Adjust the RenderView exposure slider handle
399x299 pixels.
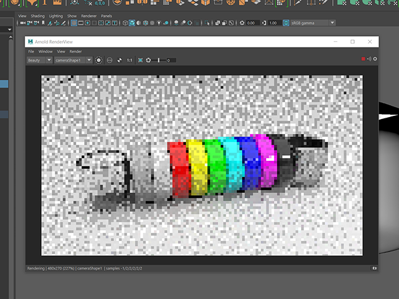[158, 60]
